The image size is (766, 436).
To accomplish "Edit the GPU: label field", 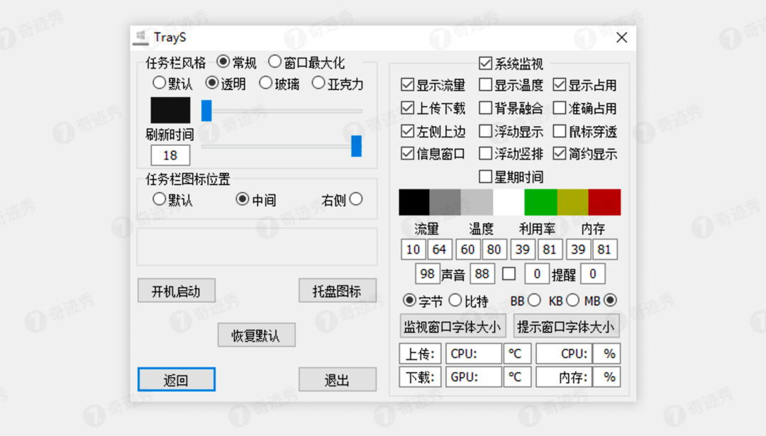I will (x=473, y=377).
